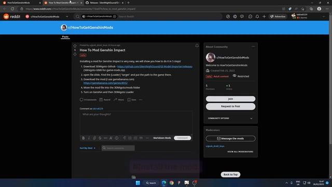The image size is (332, 187).
Task: Switch editor to Markdown Mode
Action: [x=162, y=138]
